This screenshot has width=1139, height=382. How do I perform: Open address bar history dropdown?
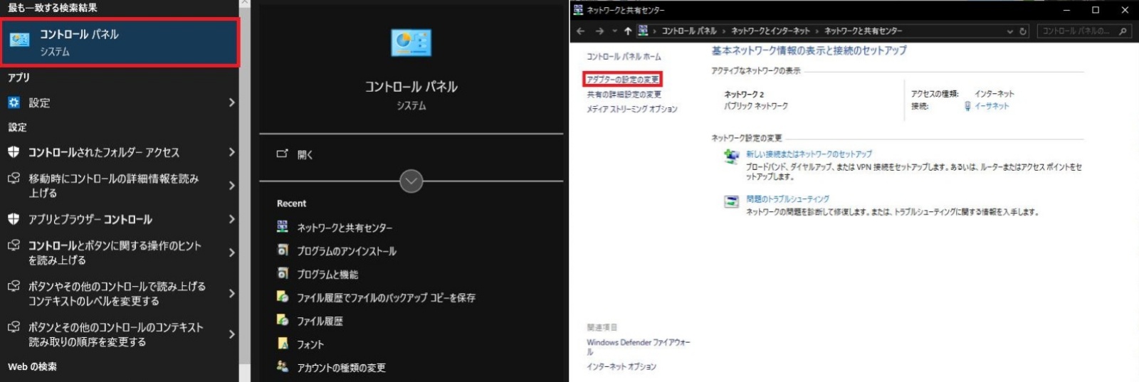[1010, 31]
